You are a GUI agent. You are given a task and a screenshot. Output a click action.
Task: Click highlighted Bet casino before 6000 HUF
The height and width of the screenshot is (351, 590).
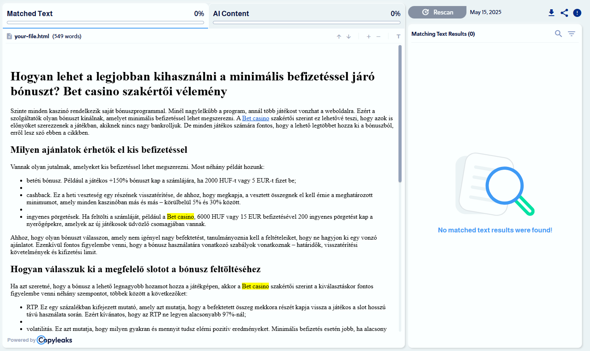pyautogui.click(x=180, y=217)
